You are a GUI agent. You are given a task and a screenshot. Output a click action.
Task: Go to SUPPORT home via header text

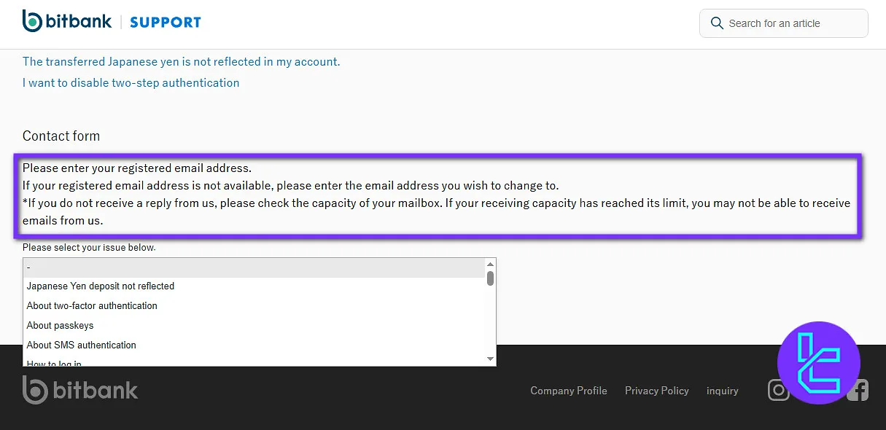click(x=165, y=23)
